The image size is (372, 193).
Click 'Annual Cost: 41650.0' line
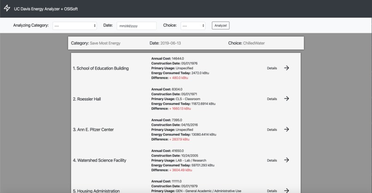pyautogui.click(x=168, y=151)
